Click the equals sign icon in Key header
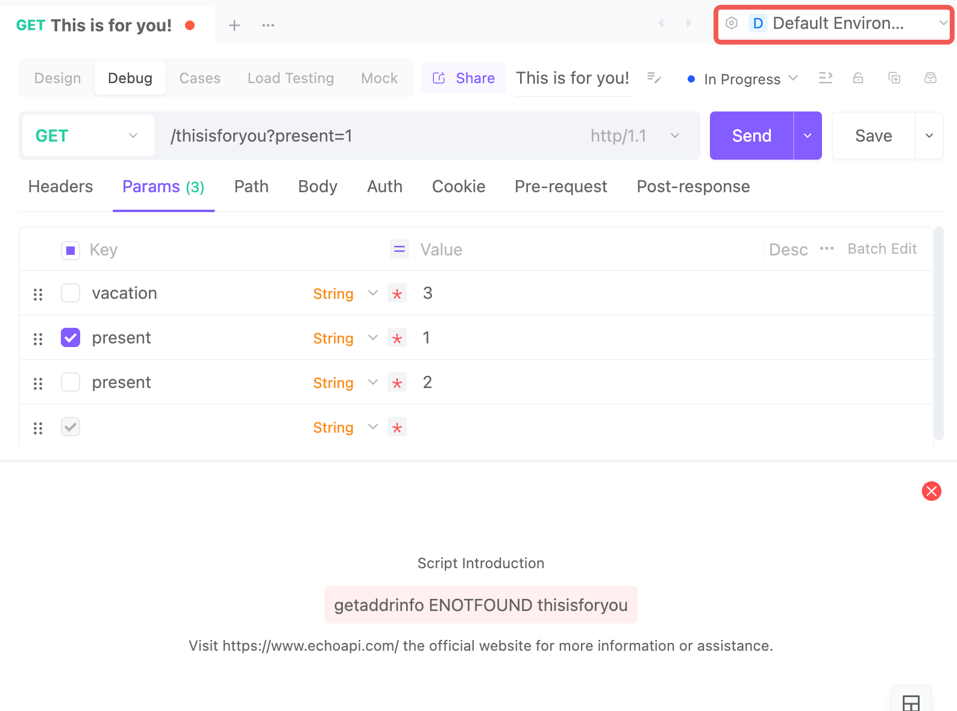The width and height of the screenshot is (957, 711). click(x=400, y=249)
